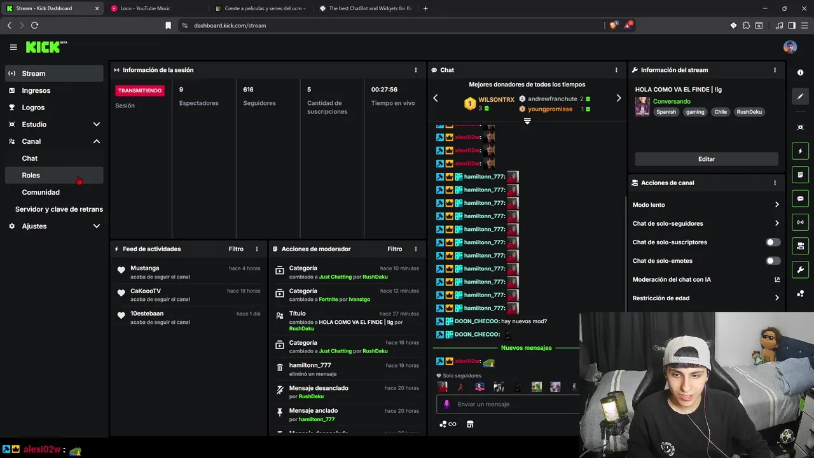Select Chat under Canal
This screenshot has height=458, width=814.
point(54,158)
